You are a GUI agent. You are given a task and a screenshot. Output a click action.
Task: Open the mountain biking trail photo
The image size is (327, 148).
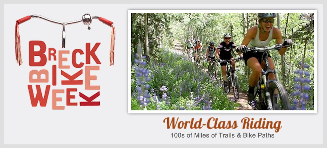222,61
